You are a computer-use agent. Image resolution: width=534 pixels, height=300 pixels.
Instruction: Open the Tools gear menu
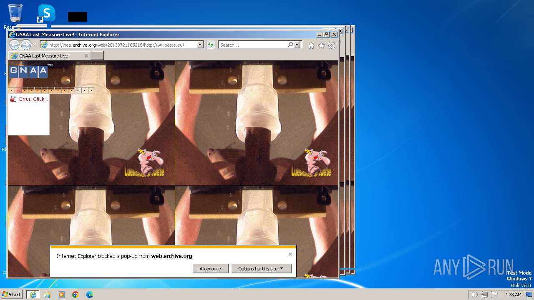coord(332,45)
